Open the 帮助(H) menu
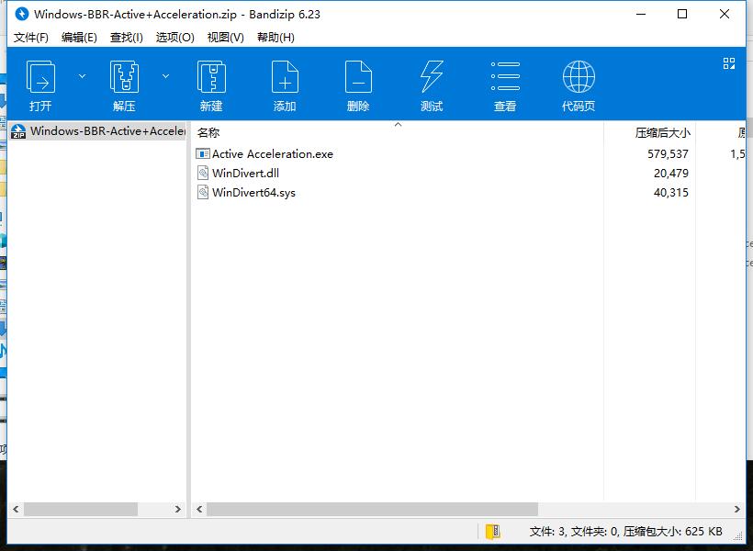This screenshot has height=551, width=753. tap(275, 38)
